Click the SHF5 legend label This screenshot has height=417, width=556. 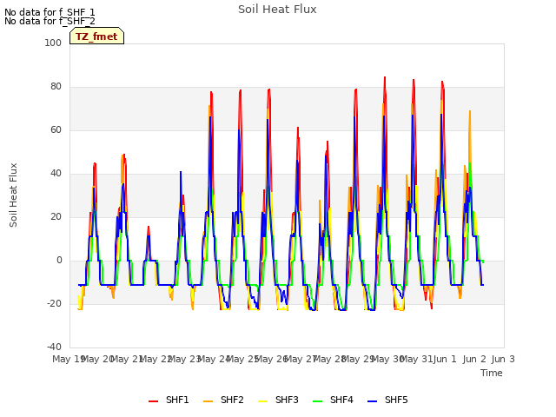396,400
